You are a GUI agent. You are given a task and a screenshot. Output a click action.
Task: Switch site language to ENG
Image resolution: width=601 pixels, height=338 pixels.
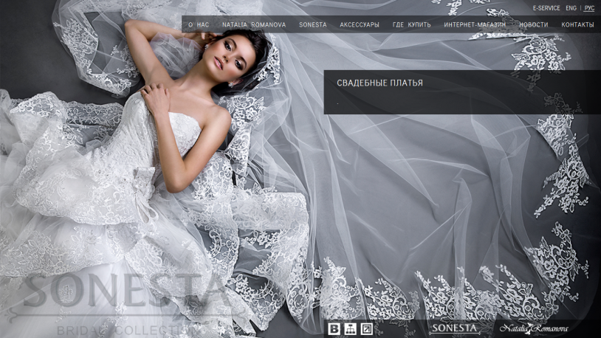pos(571,8)
